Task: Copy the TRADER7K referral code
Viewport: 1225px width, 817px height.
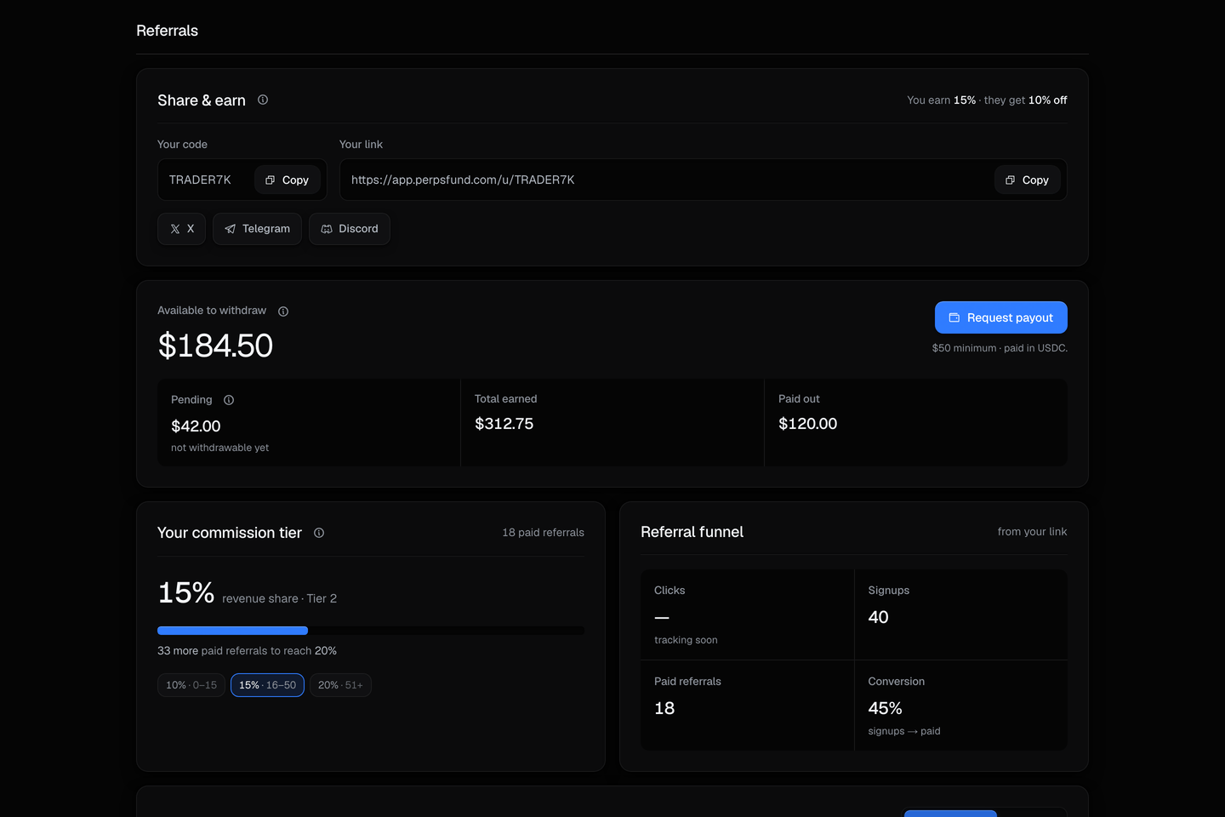Action: pos(288,180)
